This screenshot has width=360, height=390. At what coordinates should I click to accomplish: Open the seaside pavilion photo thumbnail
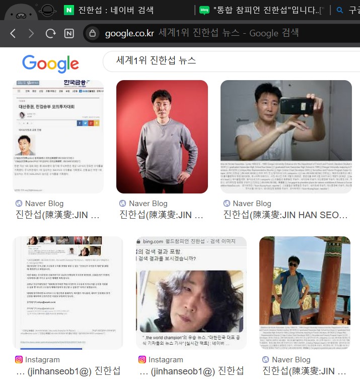(305, 293)
